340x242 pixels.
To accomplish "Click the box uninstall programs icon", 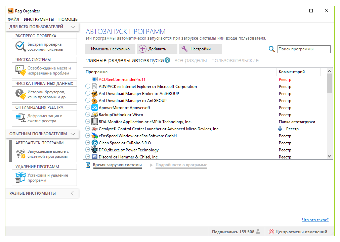I will [x=20, y=178].
